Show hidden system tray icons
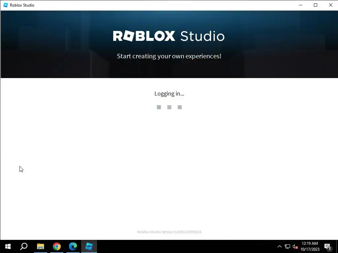Image resolution: width=338 pixels, height=253 pixels. pos(279,246)
